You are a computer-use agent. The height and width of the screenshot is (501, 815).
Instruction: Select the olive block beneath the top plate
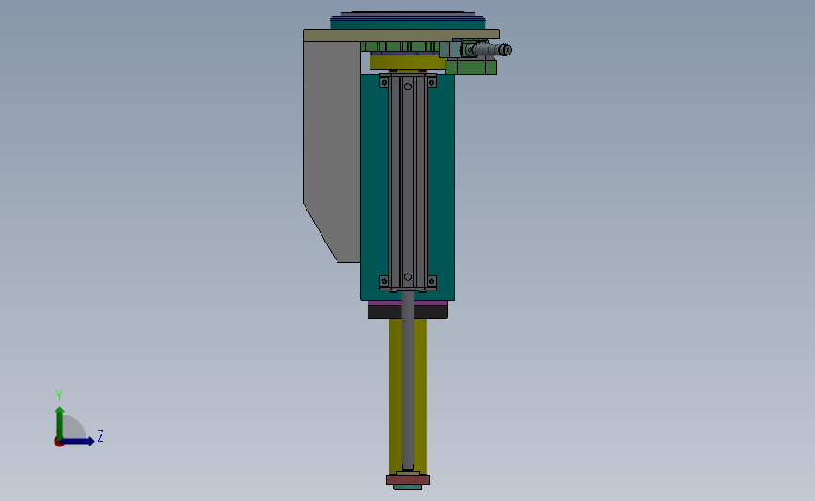(408, 62)
